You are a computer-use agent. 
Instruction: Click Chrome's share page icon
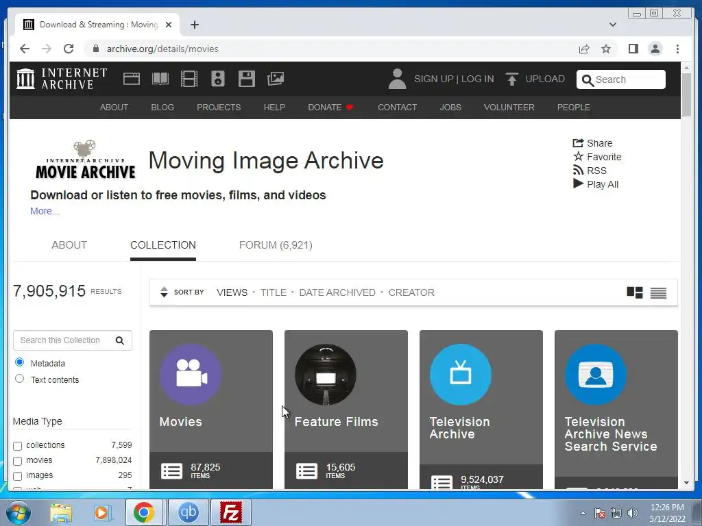coord(584,49)
